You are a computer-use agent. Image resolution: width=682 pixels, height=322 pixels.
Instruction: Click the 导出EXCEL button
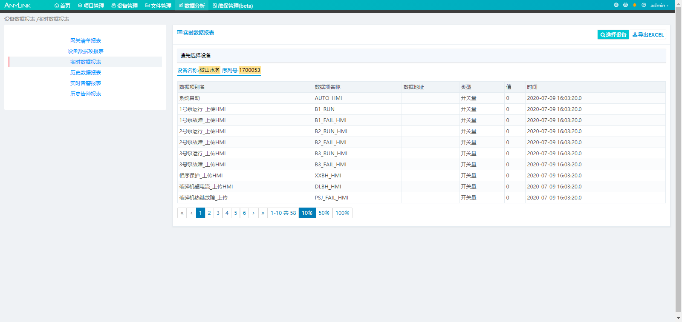(648, 34)
